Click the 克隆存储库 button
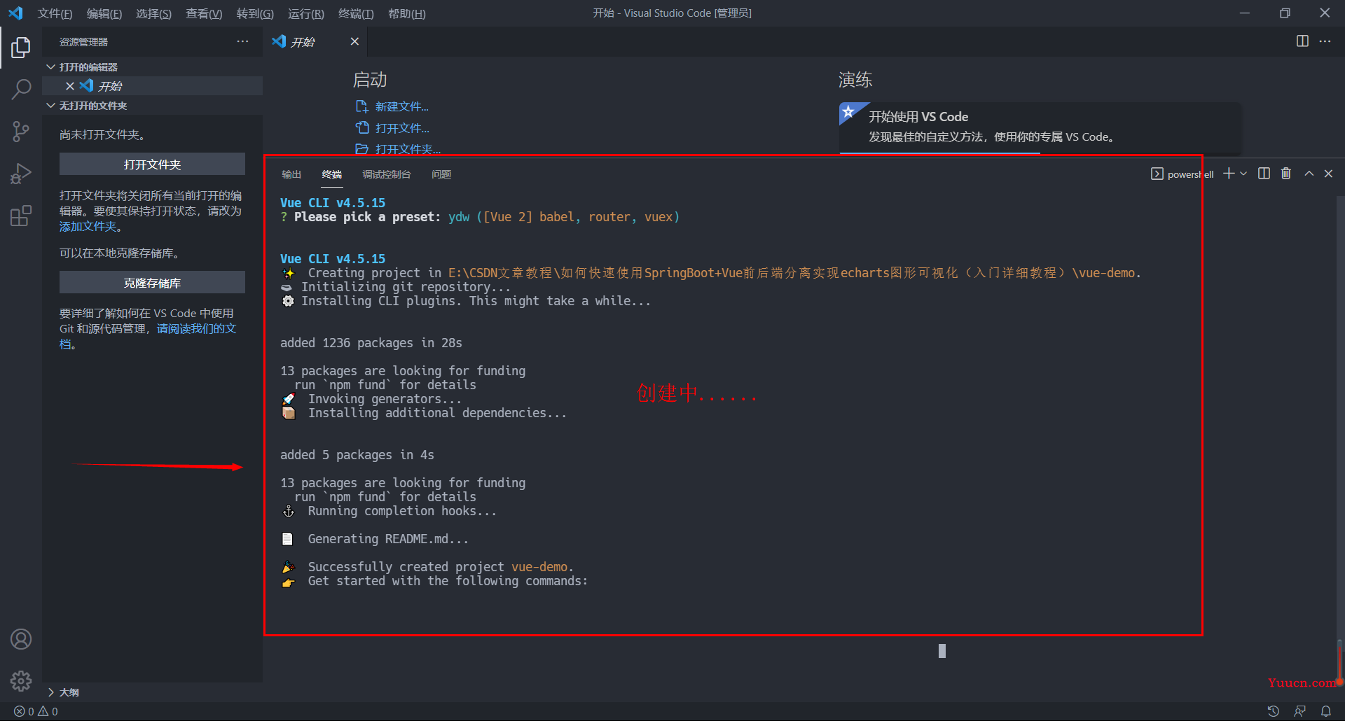The image size is (1345, 721). (x=152, y=282)
